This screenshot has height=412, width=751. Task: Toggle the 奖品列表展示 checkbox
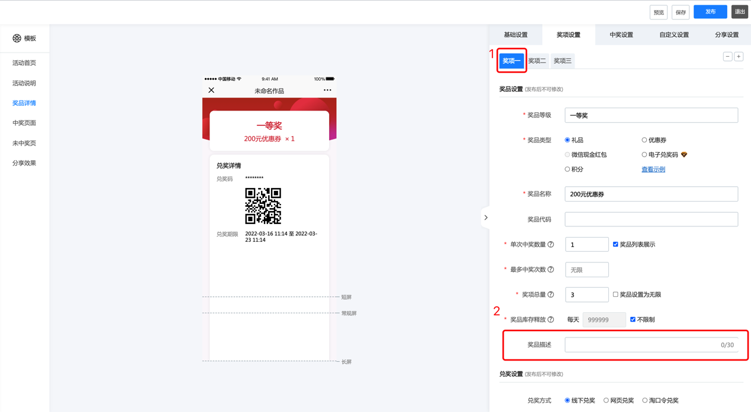pyautogui.click(x=615, y=244)
